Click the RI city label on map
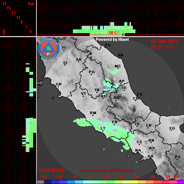Screen dimensions: 184x184 coord(103,96)
